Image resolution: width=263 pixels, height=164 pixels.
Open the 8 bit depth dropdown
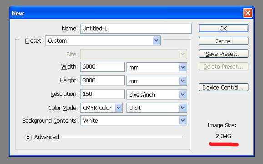tap(157, 108)
